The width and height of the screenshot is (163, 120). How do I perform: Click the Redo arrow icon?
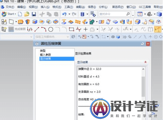point(74,14)
